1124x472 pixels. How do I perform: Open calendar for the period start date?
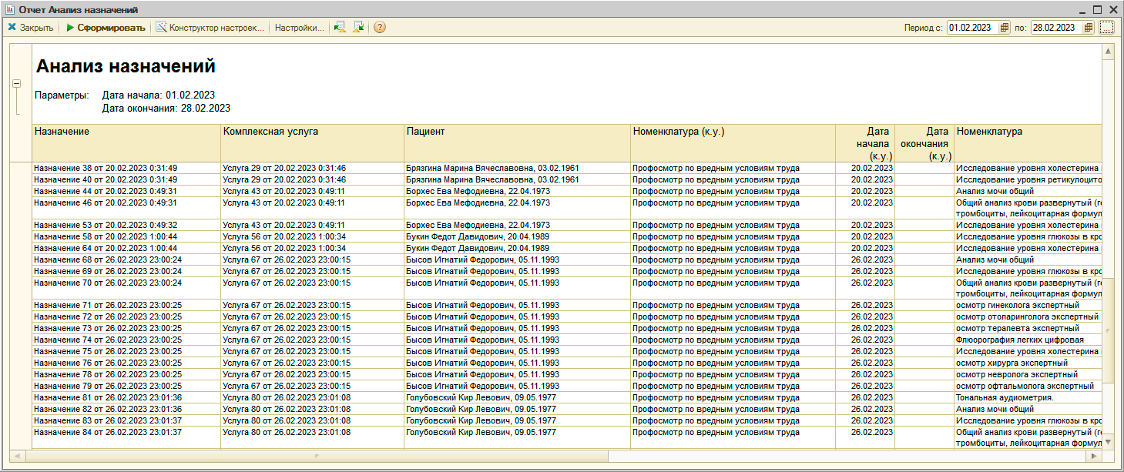(1004, 28)
